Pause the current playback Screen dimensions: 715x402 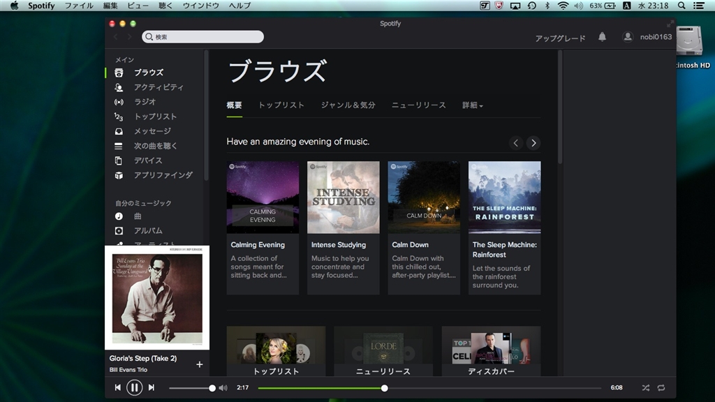134,387
